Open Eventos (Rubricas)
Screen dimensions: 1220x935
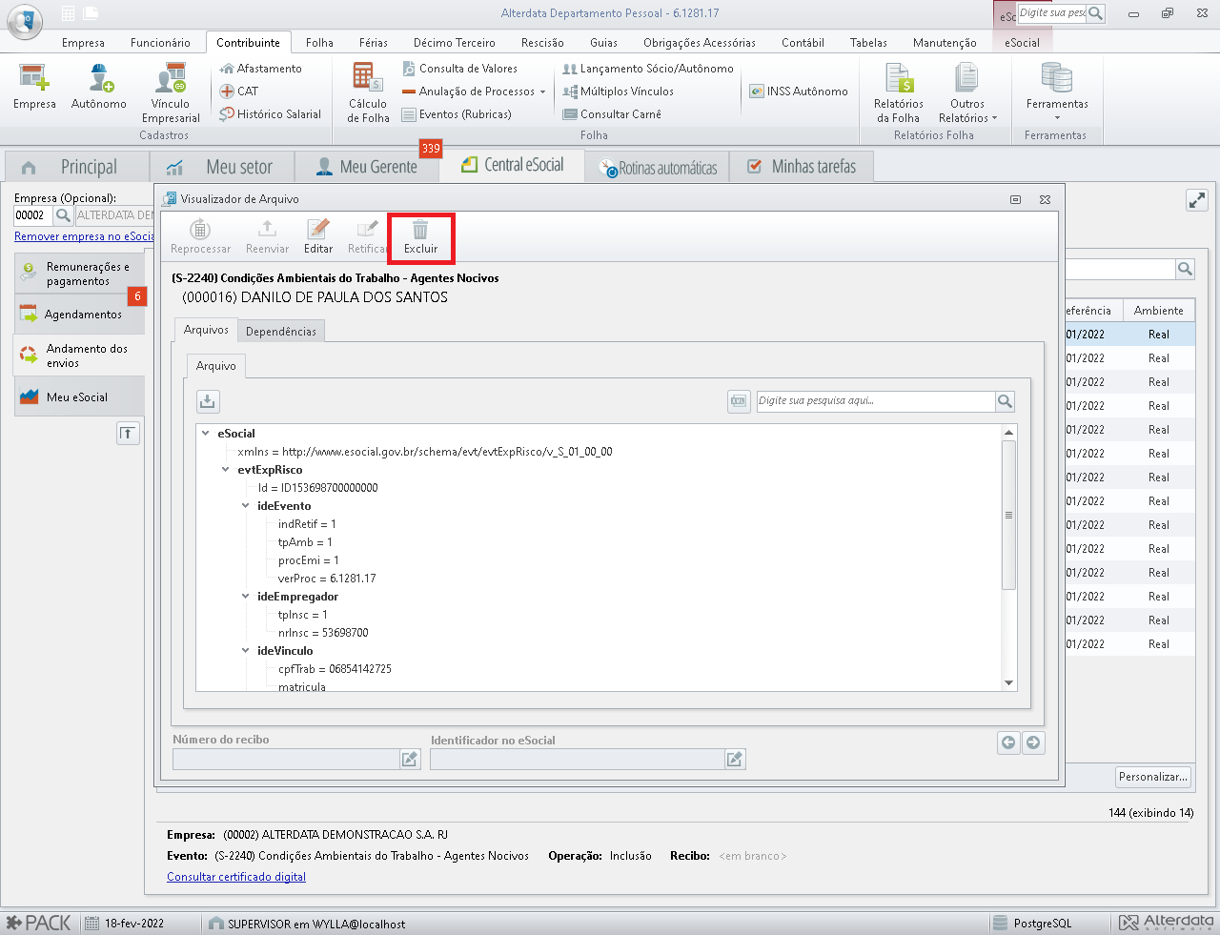pos(457,114)
